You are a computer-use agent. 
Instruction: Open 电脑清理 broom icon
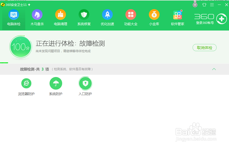pos(61,14)
